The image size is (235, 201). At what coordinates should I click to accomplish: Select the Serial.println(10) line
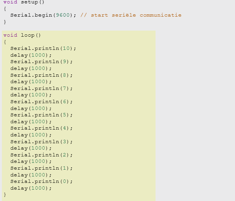pos(43,48)
